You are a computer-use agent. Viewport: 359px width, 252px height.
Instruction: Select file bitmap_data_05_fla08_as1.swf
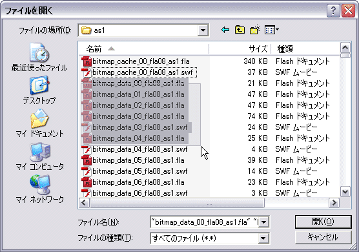pos(140,171)
